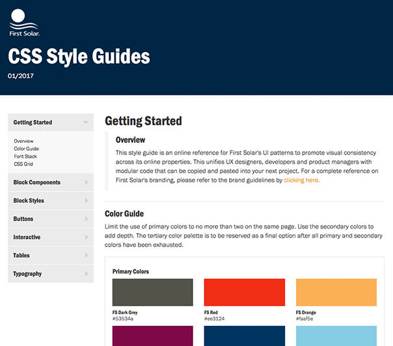Go to Overview sidebar link
Image resolution: width=393 pixels, height=346 pixels.
[x=23, y=141]
